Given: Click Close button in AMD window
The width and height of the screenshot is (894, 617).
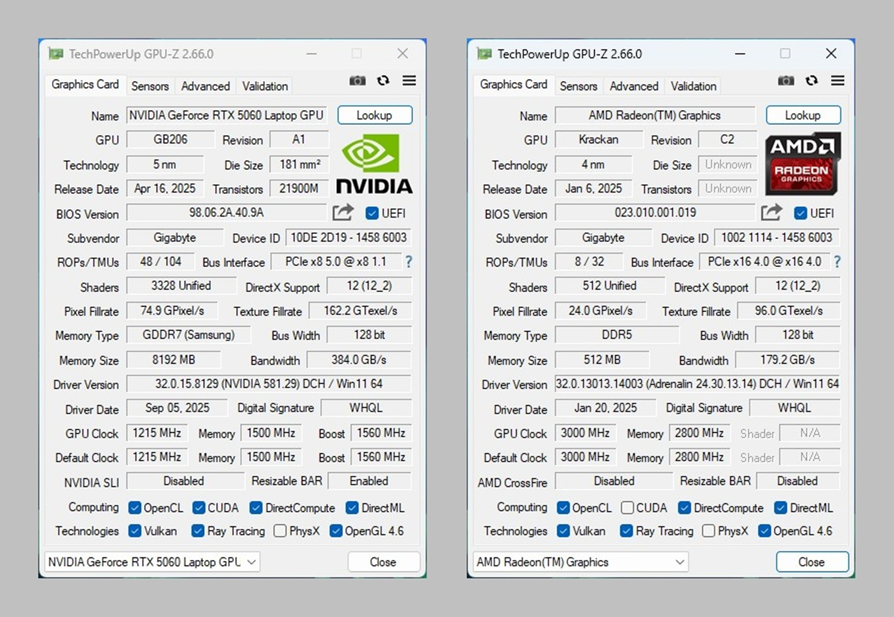Looking at the screenshot, I should 812,562.
